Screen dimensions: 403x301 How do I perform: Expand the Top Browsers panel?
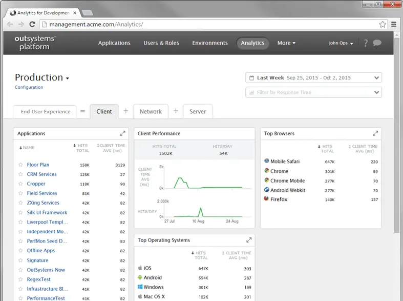[x=375, y=133]
